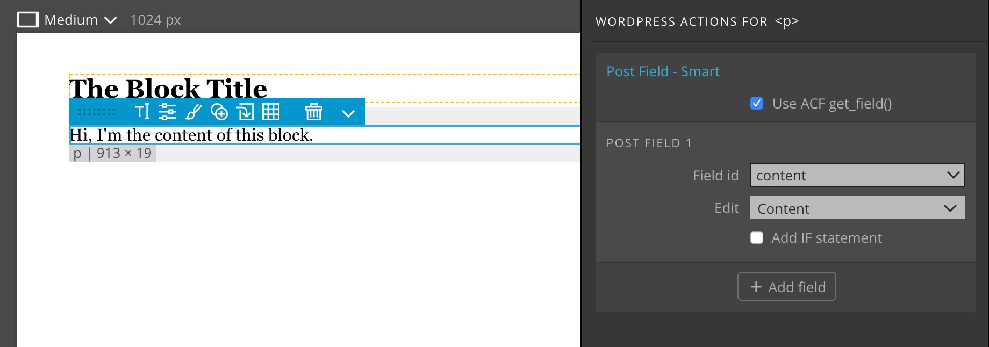
Task: Disable Use ACF get_field() checkbox
Action: (x=757, y=103)
